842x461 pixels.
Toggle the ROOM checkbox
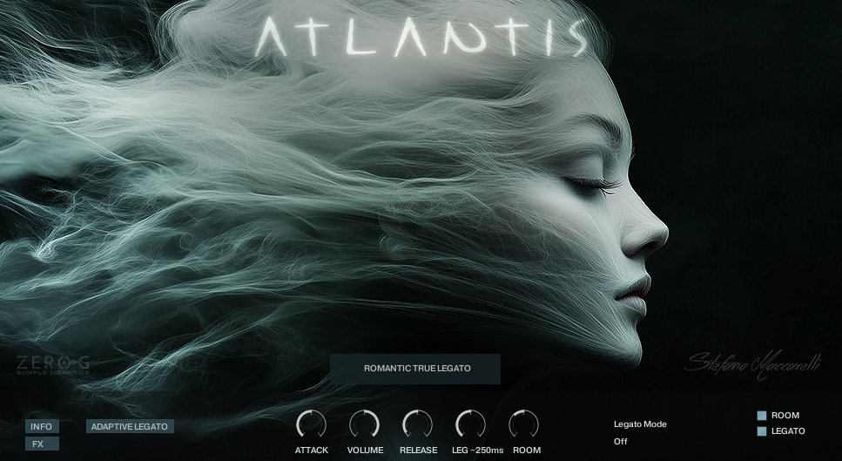point(761,416)
